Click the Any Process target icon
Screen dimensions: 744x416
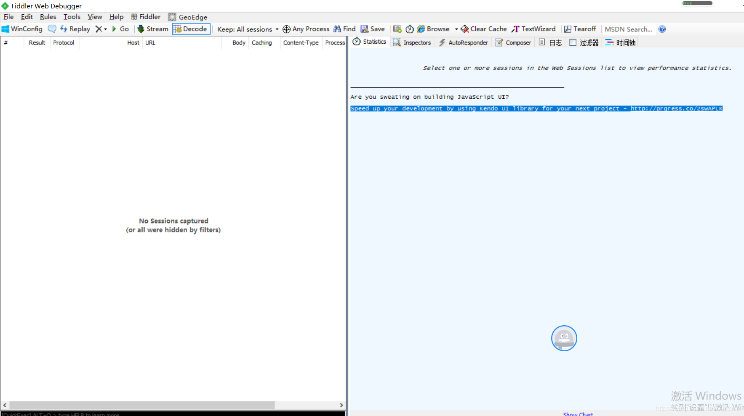286,29
